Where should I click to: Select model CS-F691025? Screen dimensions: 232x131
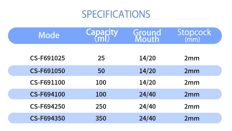click(x=48, y=58)
